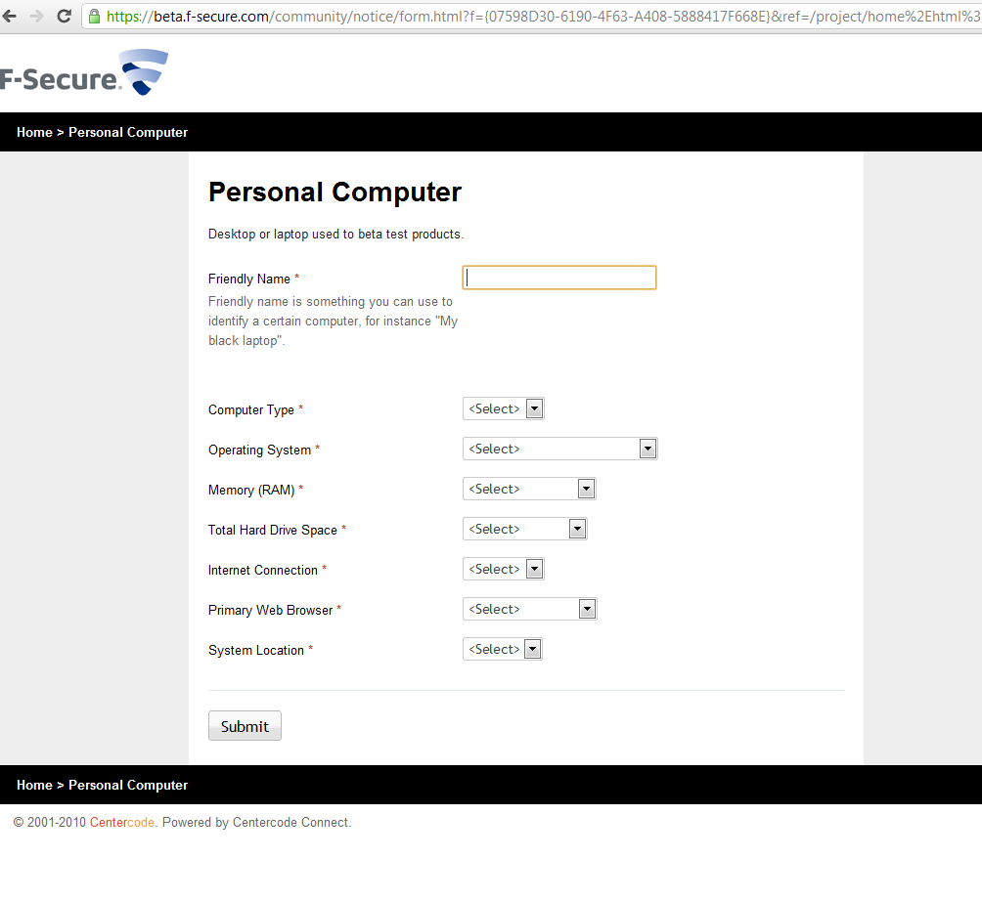Click Home in the bottom breadcrumb
982x901 pixels.
(34, 785)
